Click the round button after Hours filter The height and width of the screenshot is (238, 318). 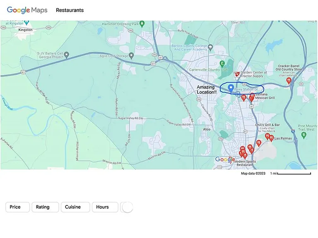[x=128, y=207]
